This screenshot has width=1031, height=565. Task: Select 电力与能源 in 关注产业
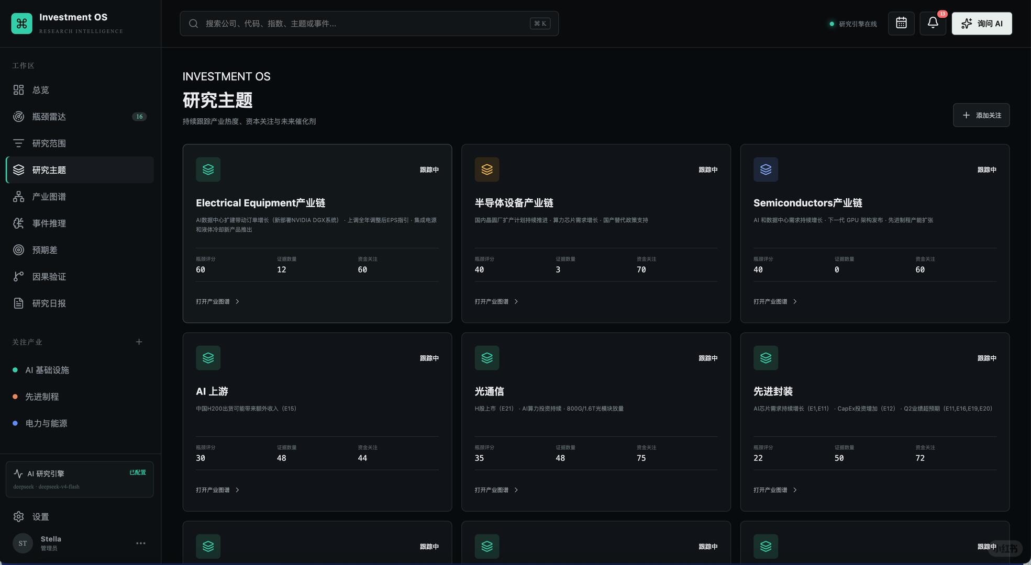tap(80, 424)
